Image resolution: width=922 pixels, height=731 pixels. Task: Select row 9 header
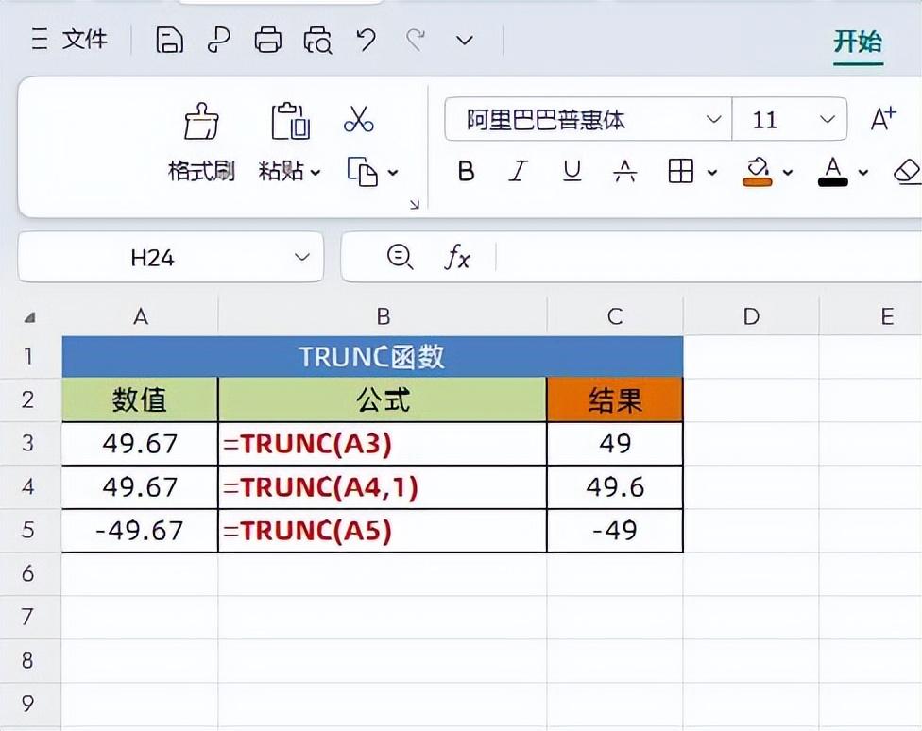coord(29,704)
